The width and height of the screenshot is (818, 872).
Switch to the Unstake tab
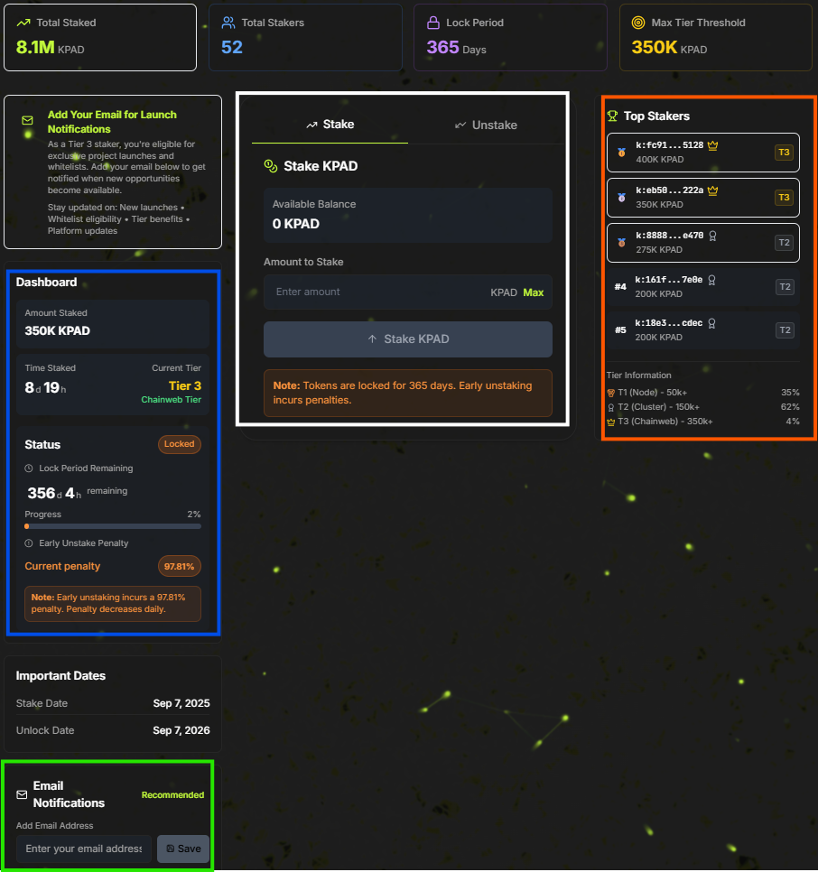point(486,125)
